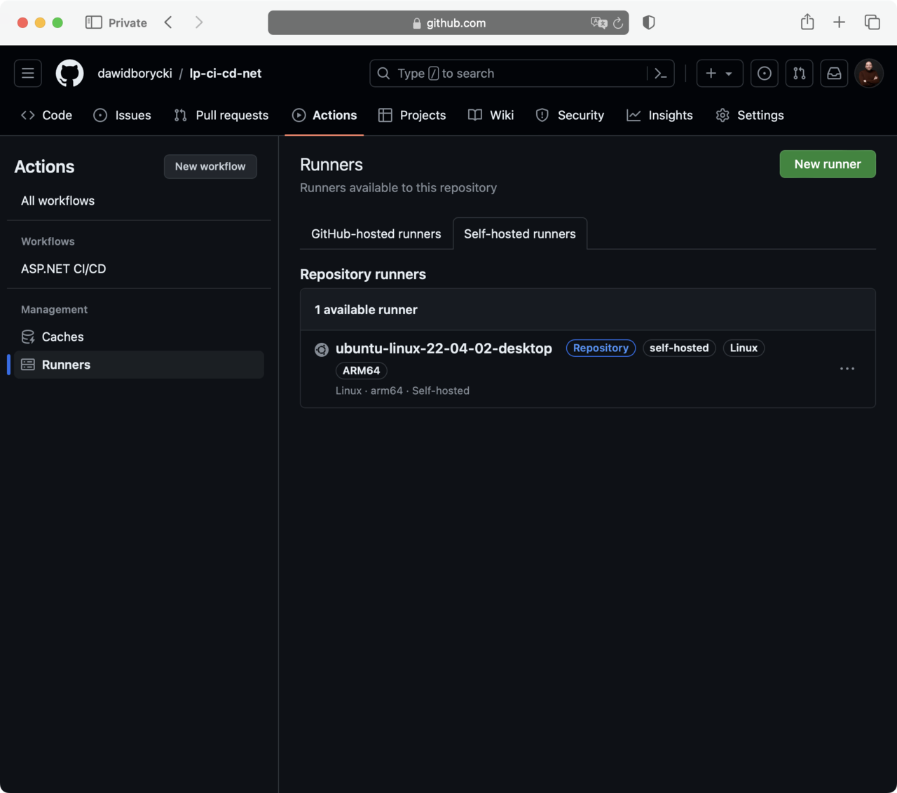
Task: Click the user profile avatar
Action: click(x=869, y=74)
